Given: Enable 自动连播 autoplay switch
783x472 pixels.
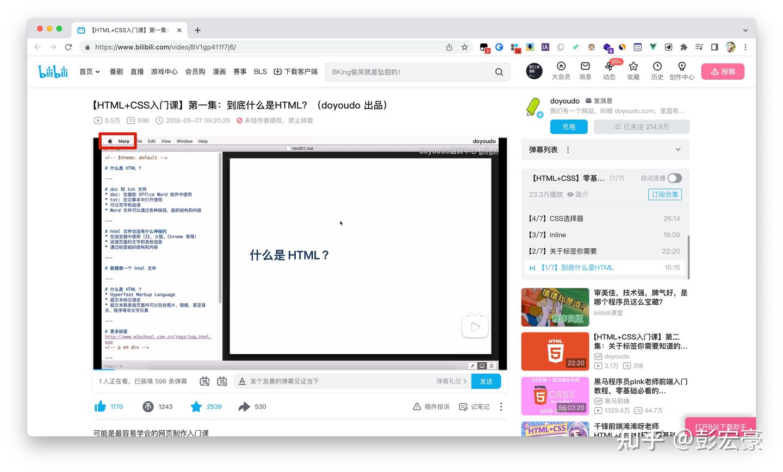Looking at the screenshot, I should click(x=674, y=178).
